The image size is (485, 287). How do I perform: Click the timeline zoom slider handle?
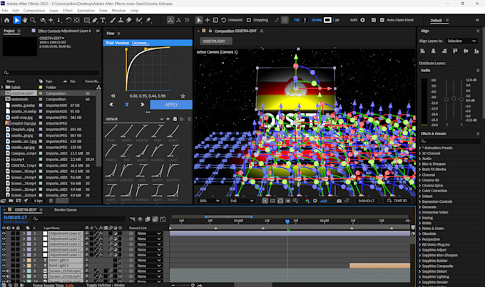click(x=193, y=285)
